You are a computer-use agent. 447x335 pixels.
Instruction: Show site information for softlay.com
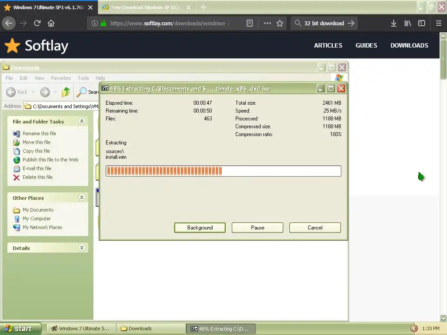[x=95, y=23]
